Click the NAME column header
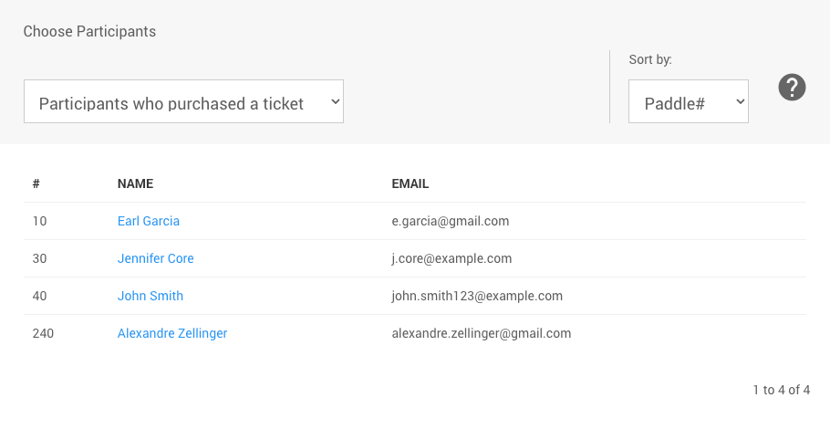The width and height of the screenshot is (830, 429). 135,183
